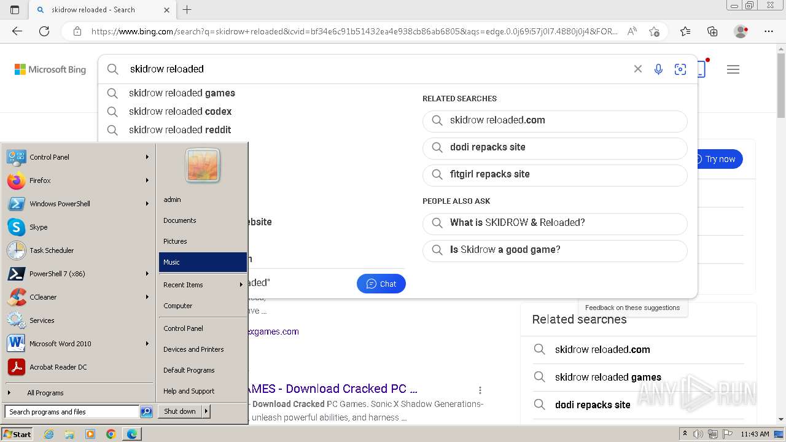Click the Shut down button

(180, 411)
